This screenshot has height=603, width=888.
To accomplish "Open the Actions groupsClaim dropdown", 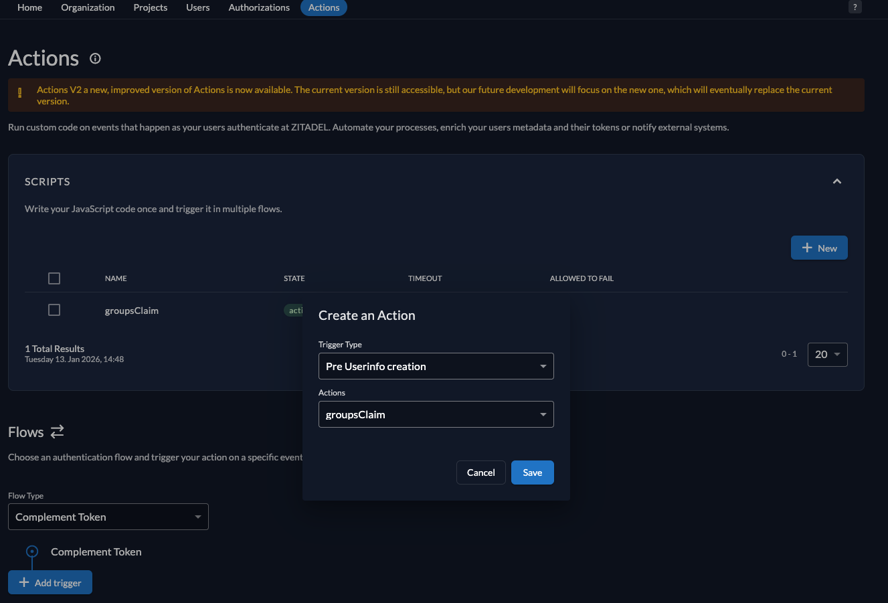I will point(436,414).
